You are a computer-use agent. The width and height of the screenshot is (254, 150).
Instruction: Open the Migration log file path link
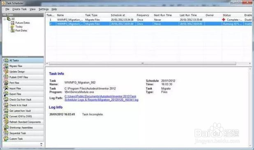[x=102, y=98]
